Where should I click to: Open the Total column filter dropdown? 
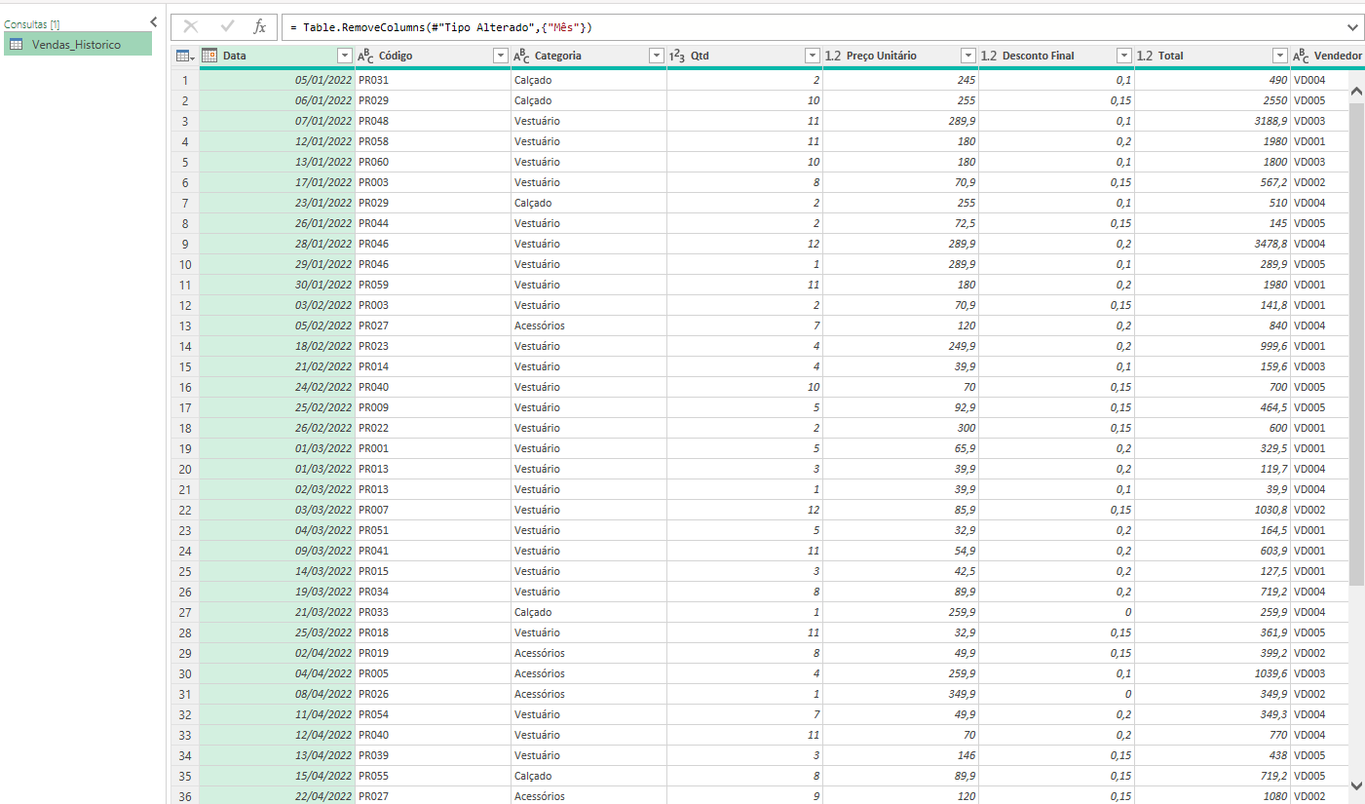coord(1279,56)
